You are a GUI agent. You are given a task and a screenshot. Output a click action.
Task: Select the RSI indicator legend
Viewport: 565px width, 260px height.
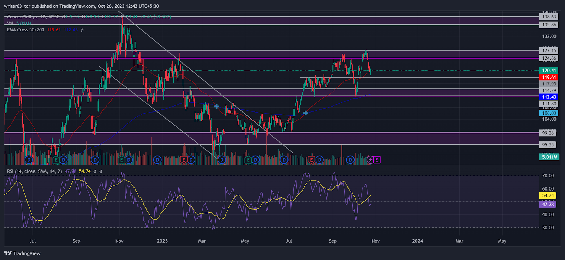click(34, 171)
